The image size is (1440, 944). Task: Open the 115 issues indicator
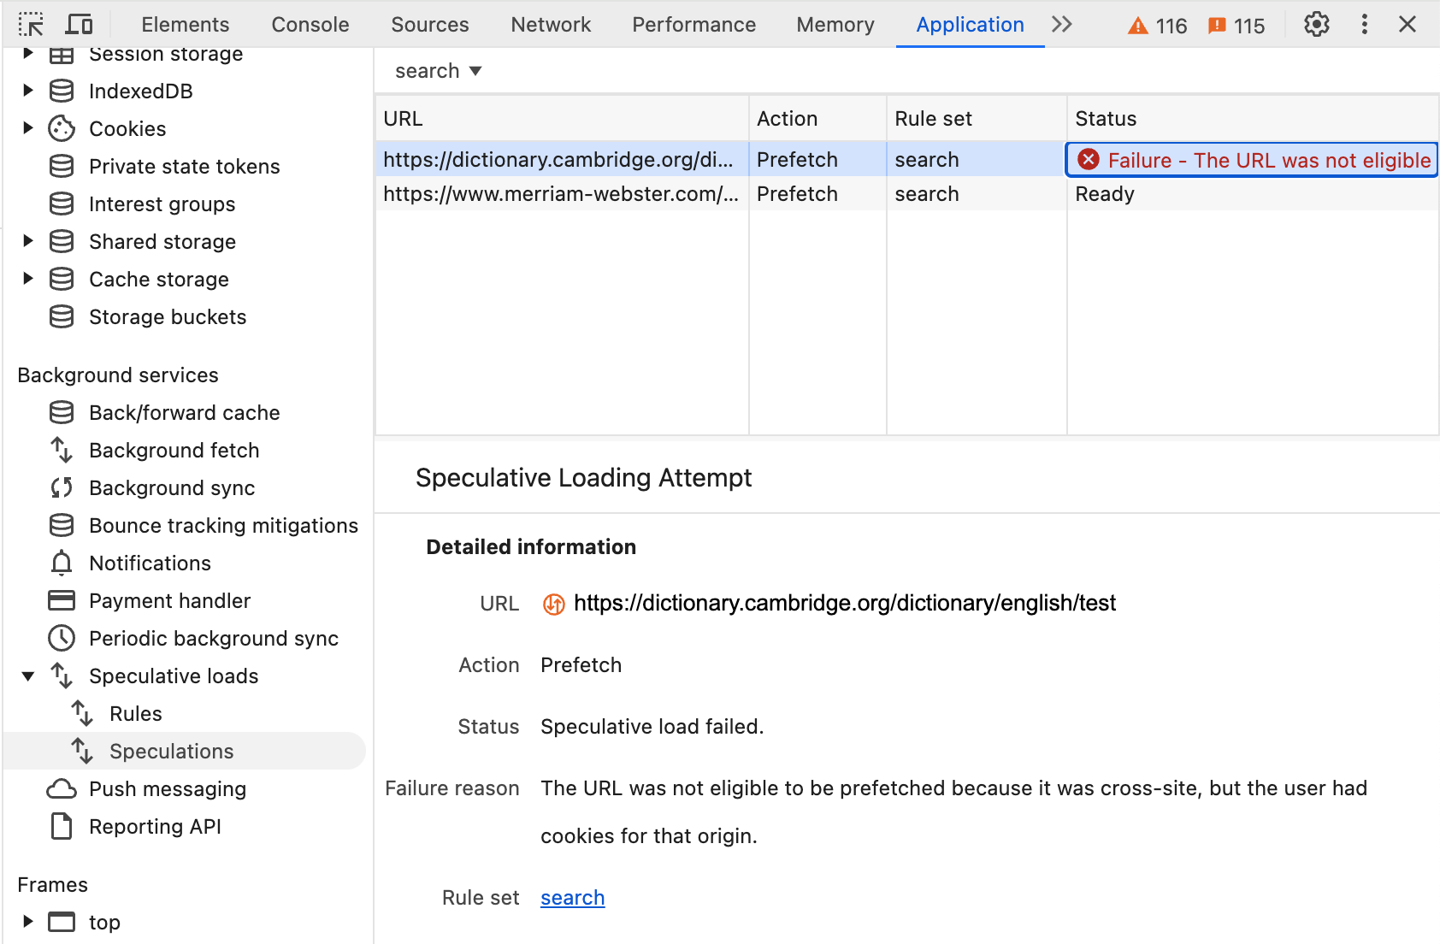coord(1236,25)
